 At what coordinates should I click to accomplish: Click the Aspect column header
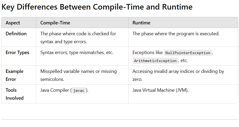click(x=13, y=23)
